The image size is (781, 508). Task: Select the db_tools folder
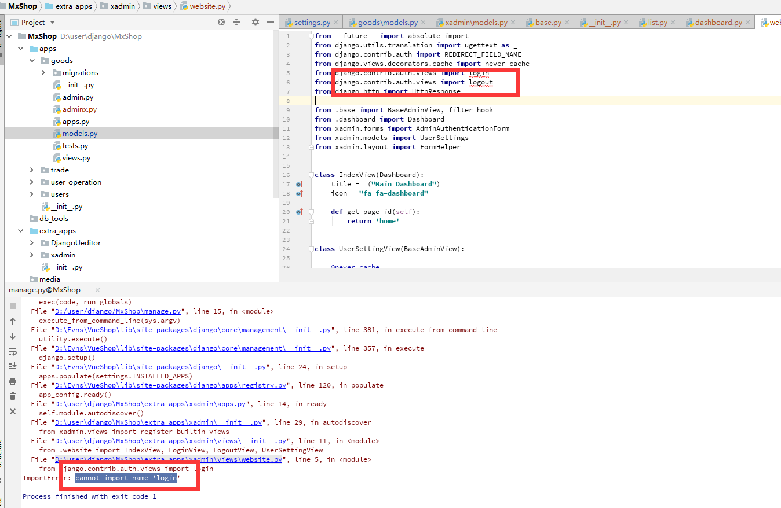53,219
